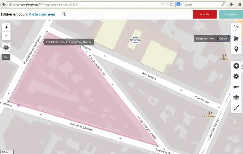The width and height of the screenshot is (243, 154).
Task: Click the browser URL address field
Action: 87,5
